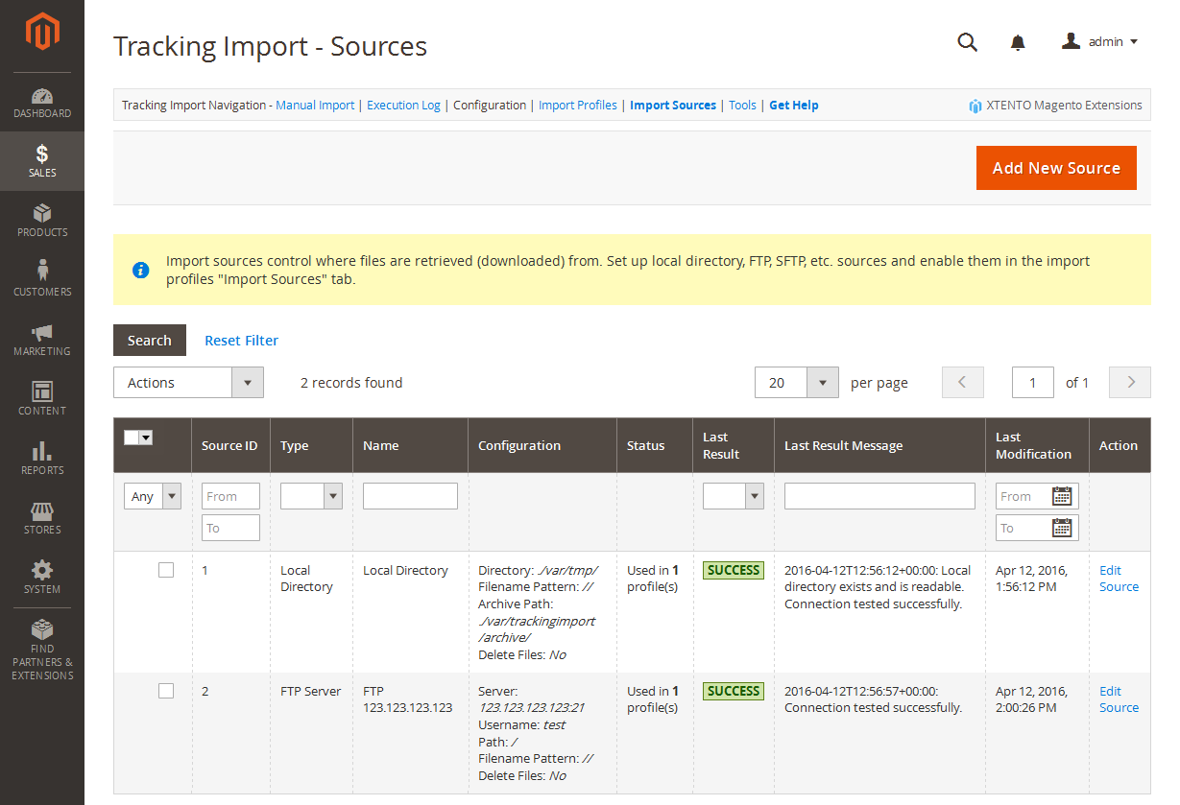The height and width of the screenshot is (805, 1180).
Task: Click '2 records found' text
Action: (x=351, y=382)
